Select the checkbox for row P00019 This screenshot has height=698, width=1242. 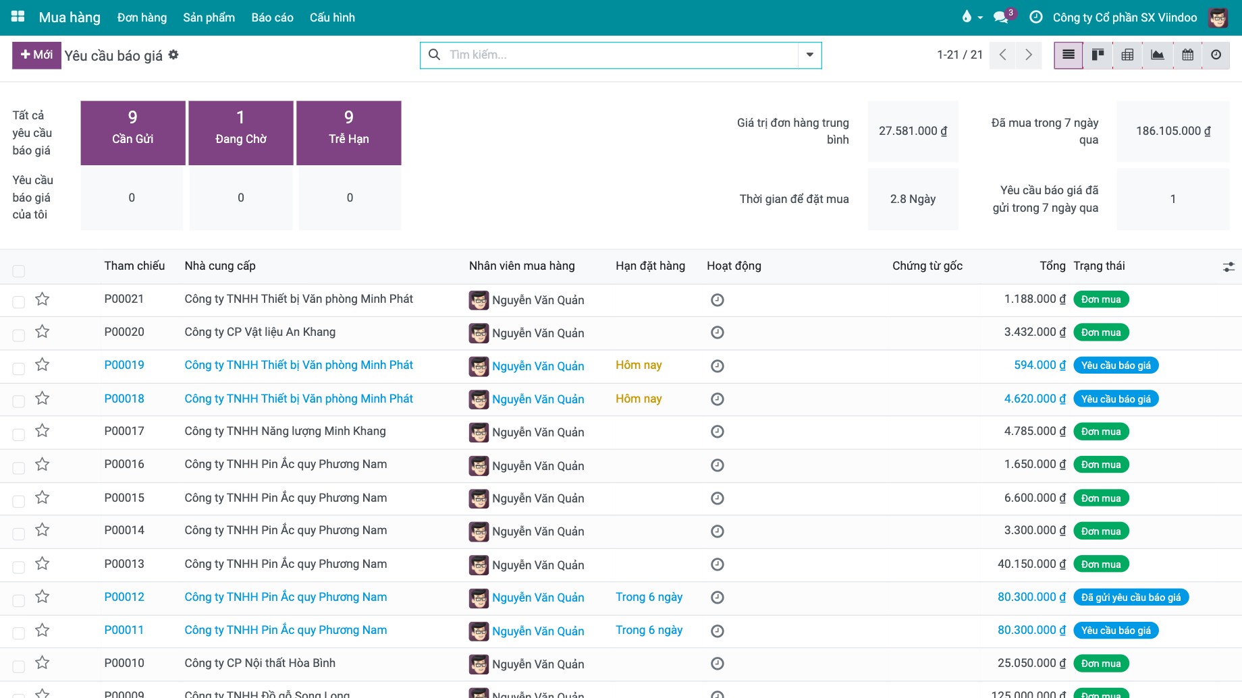click(19, 368)
